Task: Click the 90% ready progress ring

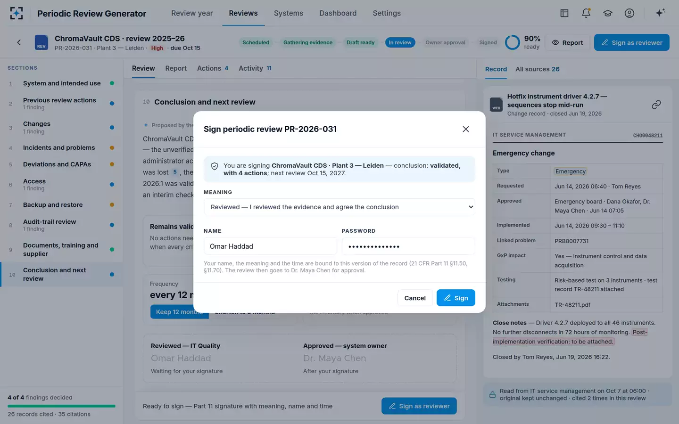Action: click(x=512, y=42)
